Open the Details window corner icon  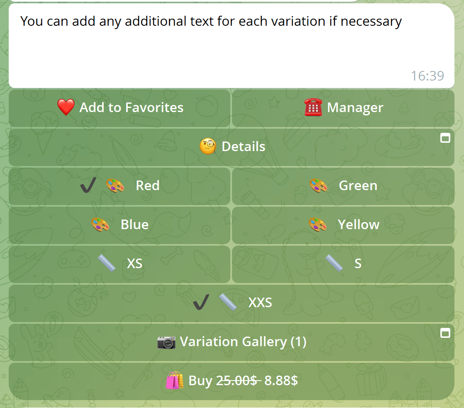click(x=445, y=138)
